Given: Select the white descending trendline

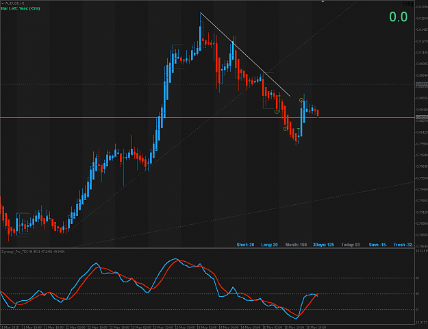Looking at the screenshot, I should click(245, 54).
